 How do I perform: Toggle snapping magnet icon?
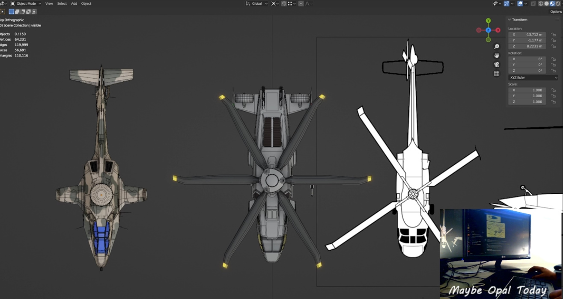[x=284, y=3]
